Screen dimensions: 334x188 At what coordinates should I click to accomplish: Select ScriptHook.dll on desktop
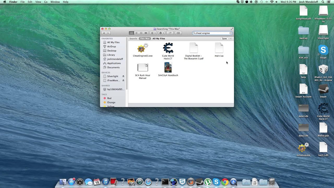coord(303,13)
